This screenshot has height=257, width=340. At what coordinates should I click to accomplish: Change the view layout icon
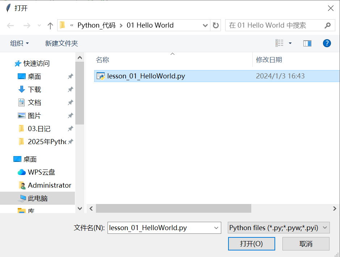pyautogui.click(x=279, y=43)
